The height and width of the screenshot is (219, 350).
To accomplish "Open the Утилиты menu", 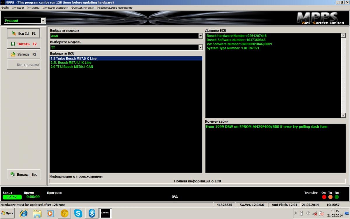I will pyautogui.click(x=33, y=8).
